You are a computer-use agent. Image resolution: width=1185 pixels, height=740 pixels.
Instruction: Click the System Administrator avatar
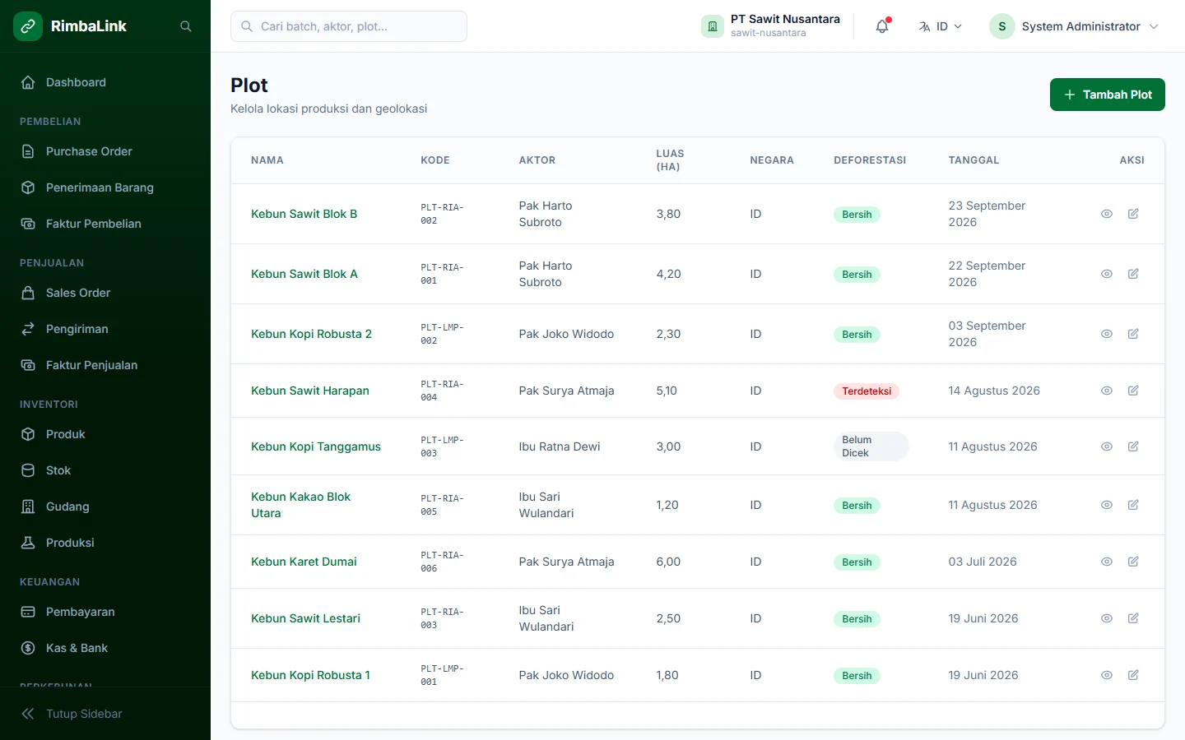tap(1001, 26)
